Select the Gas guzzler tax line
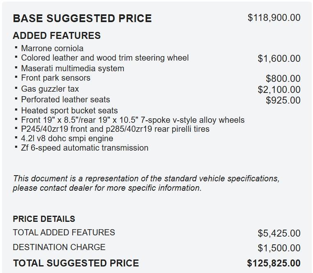This screenshot has height=273, width=313. pos(50,89)
